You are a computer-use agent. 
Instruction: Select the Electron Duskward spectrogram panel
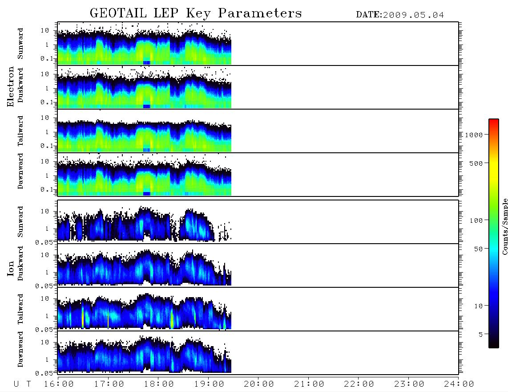(258, 87)
